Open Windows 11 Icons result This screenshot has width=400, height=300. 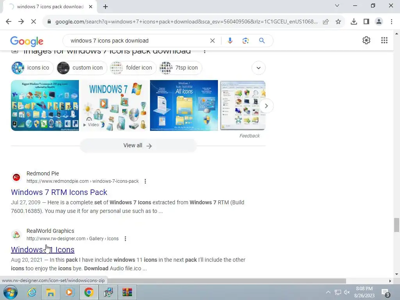[x=43, y=250]
